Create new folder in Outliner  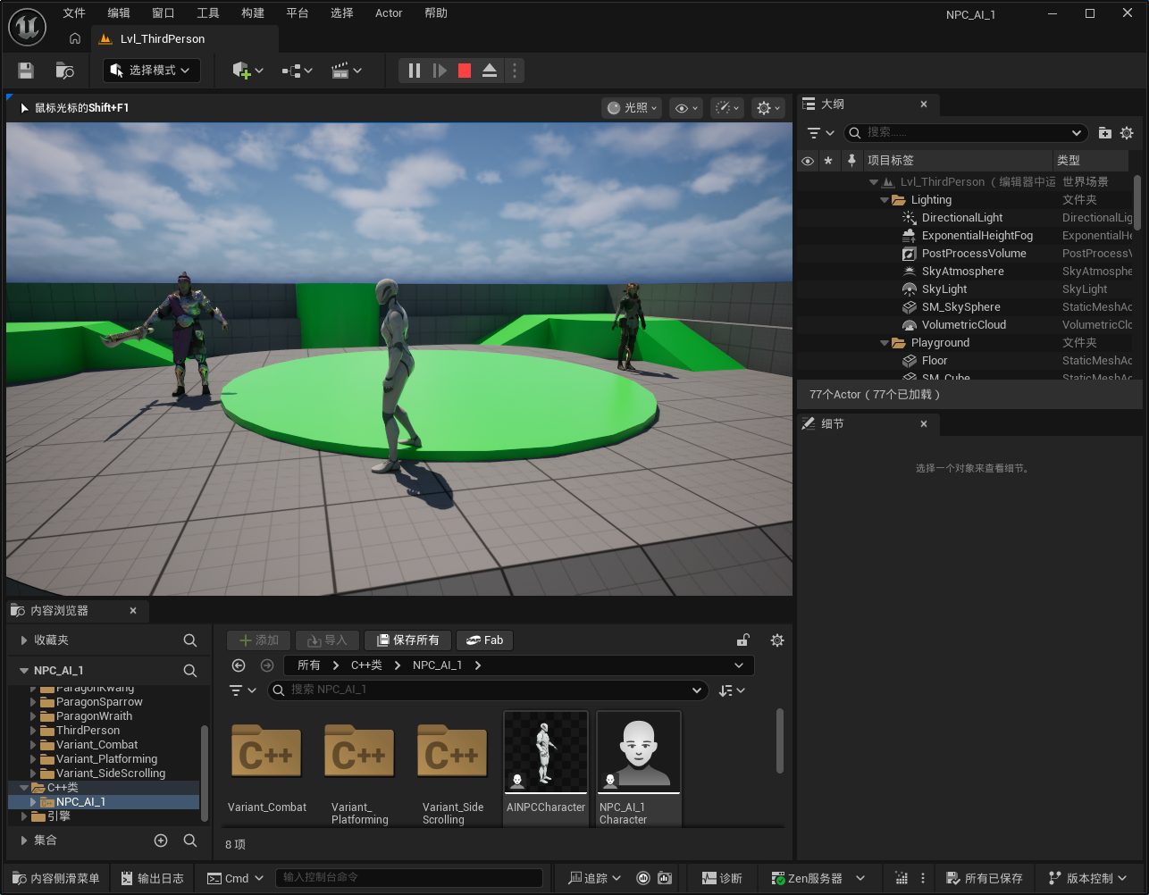(x=1105, y=132)
